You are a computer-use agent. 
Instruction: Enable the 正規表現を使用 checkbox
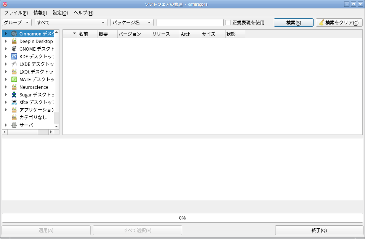(x=228, y=22)
